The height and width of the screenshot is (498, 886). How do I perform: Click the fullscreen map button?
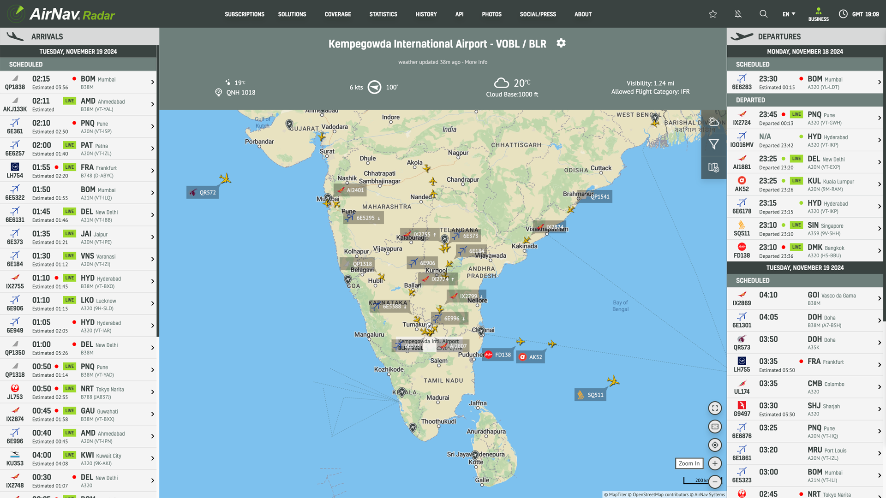[x=715, y=408]
